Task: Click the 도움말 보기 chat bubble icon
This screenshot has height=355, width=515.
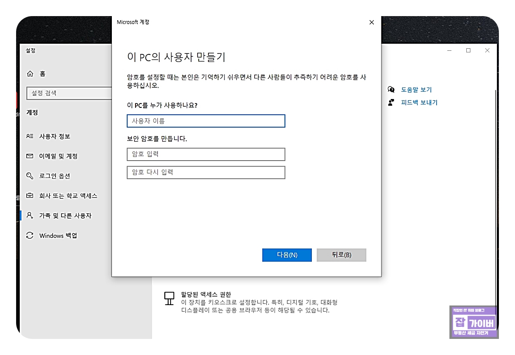Action: 391,89
